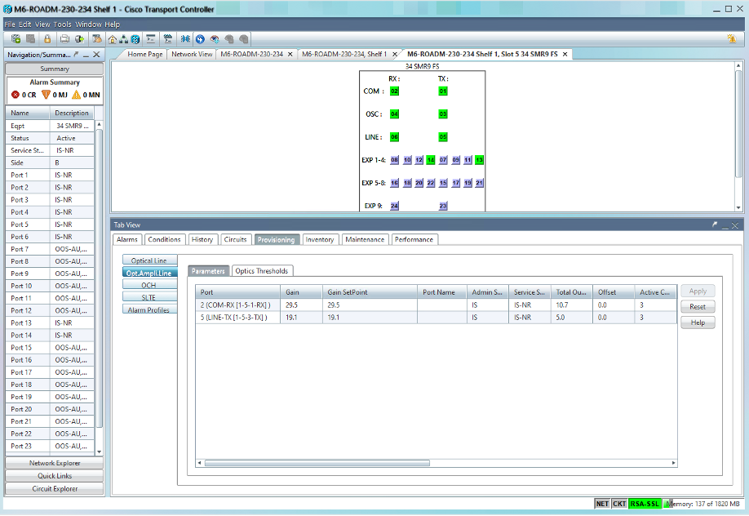Open the File menu
The width and height of the screenshot is (749, 516).
[x=10, y=24]
